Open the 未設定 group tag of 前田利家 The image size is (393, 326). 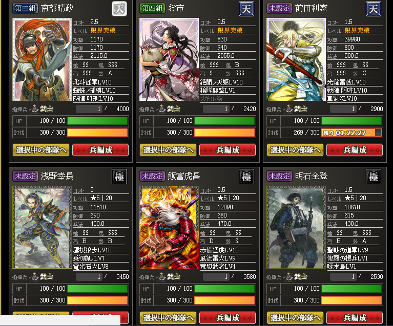pyautogui.click(x=279, y=8)
